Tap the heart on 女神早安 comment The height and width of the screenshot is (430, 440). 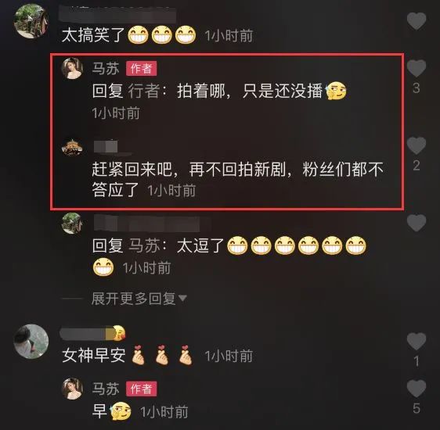(x=417, y=341)
